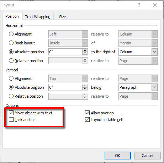Click the horizontal absolute position input field
This screenshot has height=163, width=164.
point(65,52)
